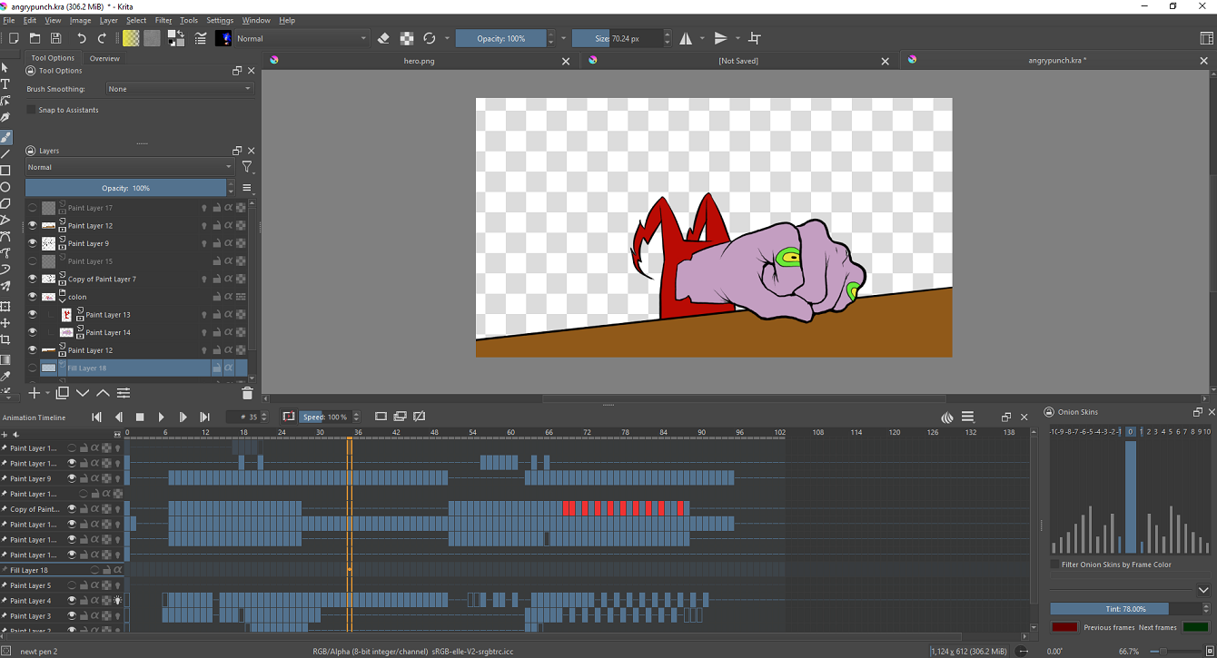1217x658 pixels.
Task: Open layer properties in the Layers panel
Action: (x=124, y=393)
